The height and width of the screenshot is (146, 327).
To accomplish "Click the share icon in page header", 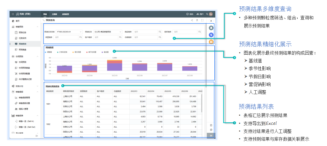I will click(192, 20).
